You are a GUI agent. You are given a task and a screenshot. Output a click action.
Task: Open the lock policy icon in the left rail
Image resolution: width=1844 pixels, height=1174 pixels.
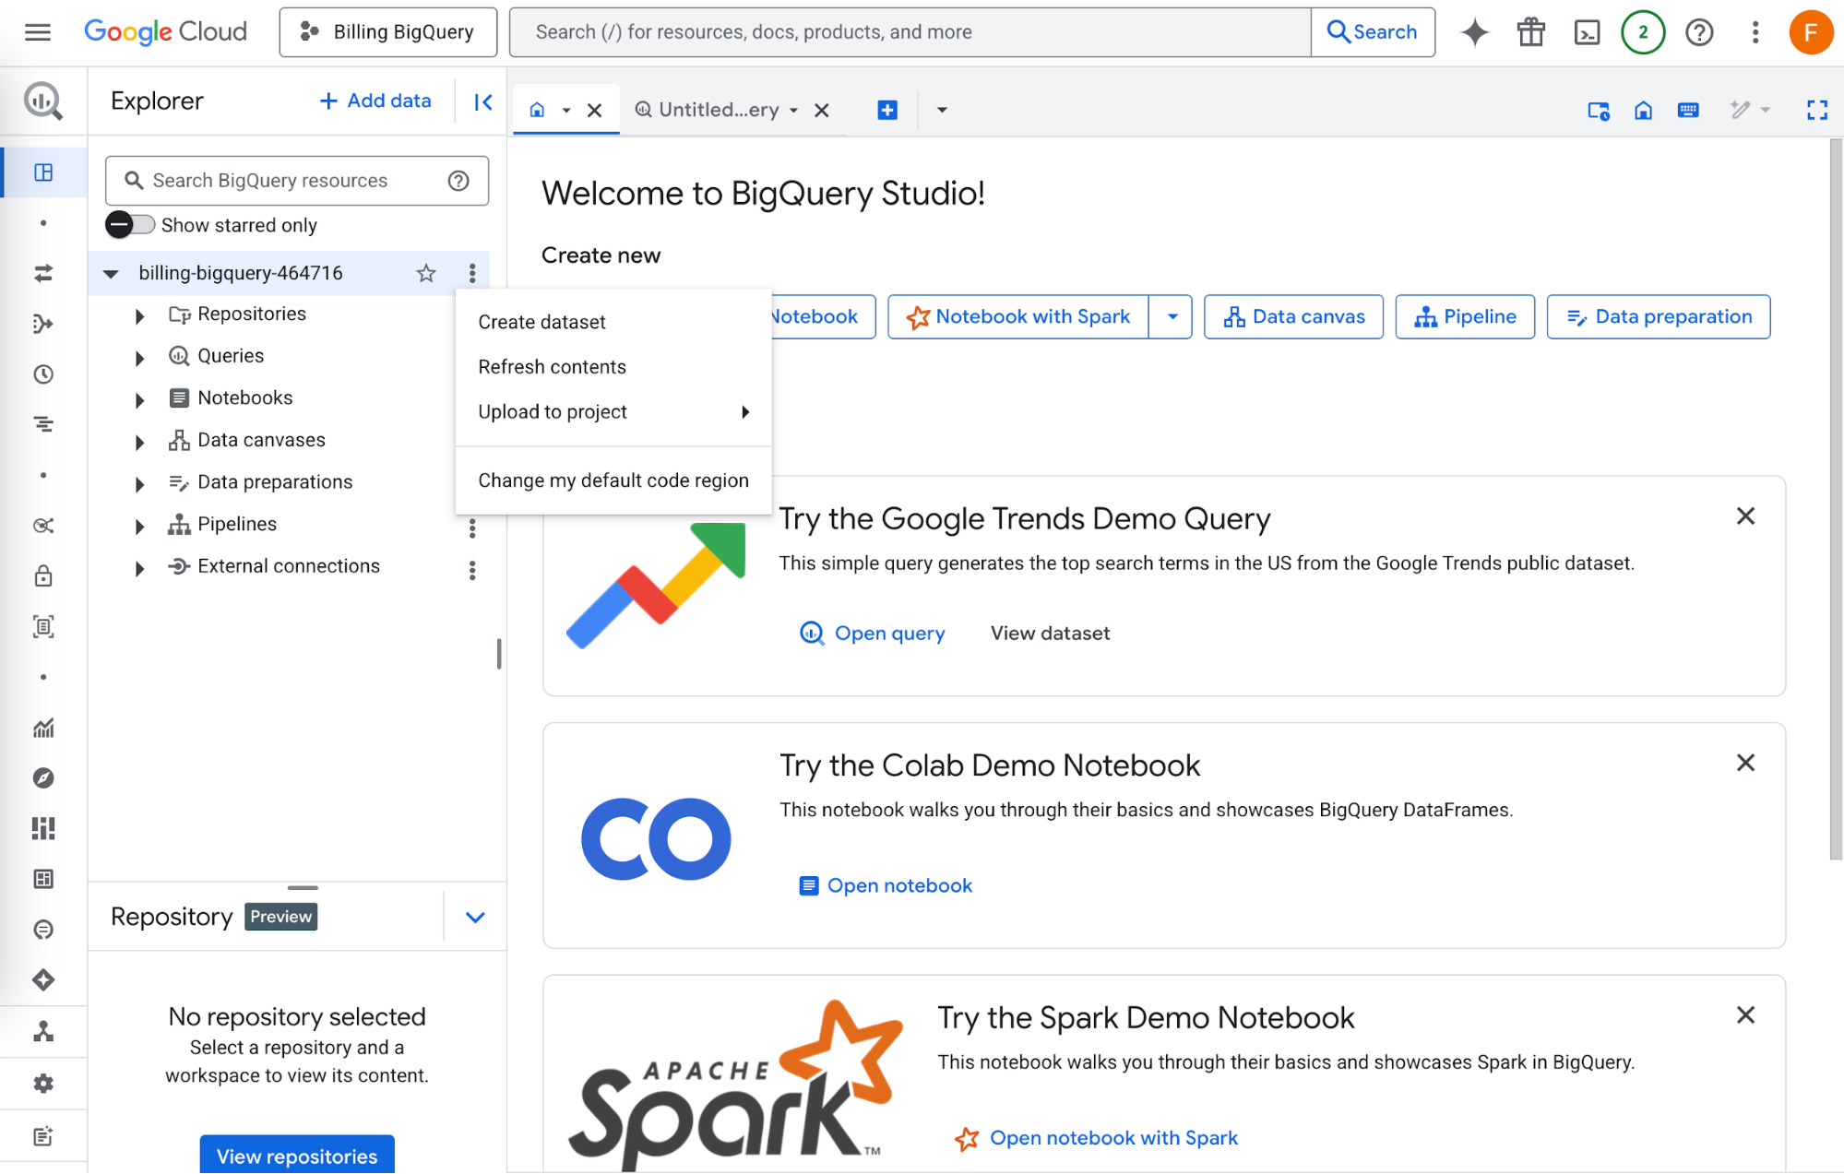(43, 576)
